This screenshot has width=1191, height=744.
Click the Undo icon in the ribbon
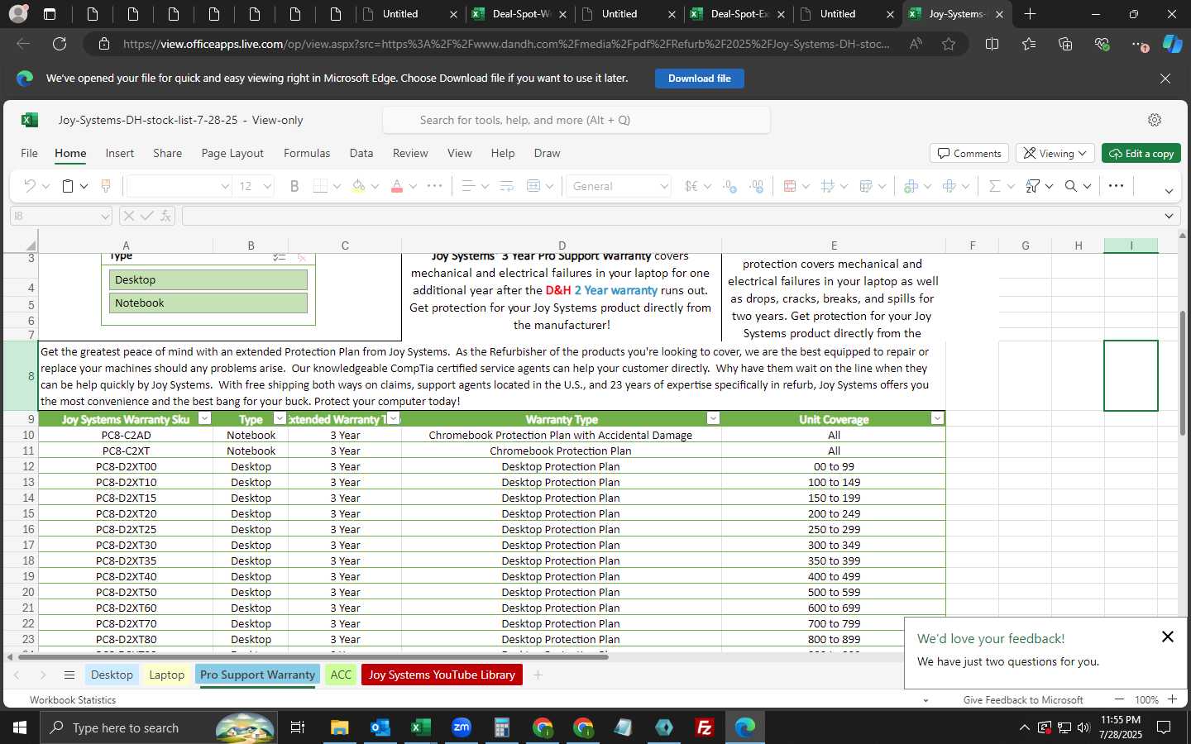[30, 186]
